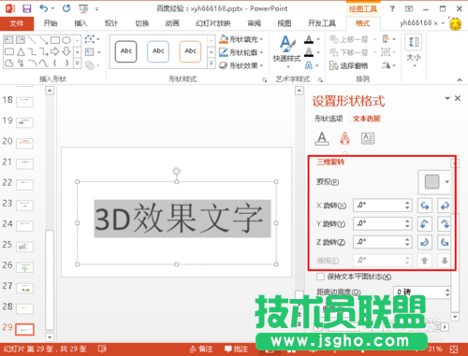Click 备注 Notes in status bar
Viewport: 468px width, 356px height.
(201, 349)
